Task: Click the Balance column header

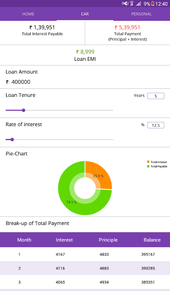Action: click(152, 240)
